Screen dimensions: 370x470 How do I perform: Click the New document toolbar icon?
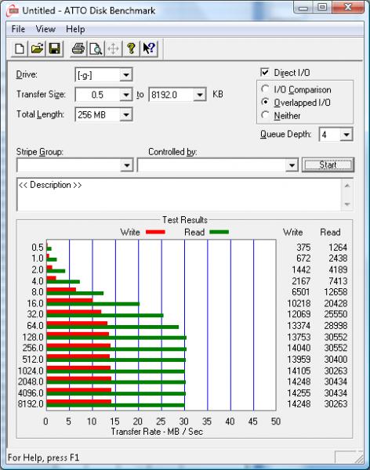pyautogui.click(x=20, y=49)
